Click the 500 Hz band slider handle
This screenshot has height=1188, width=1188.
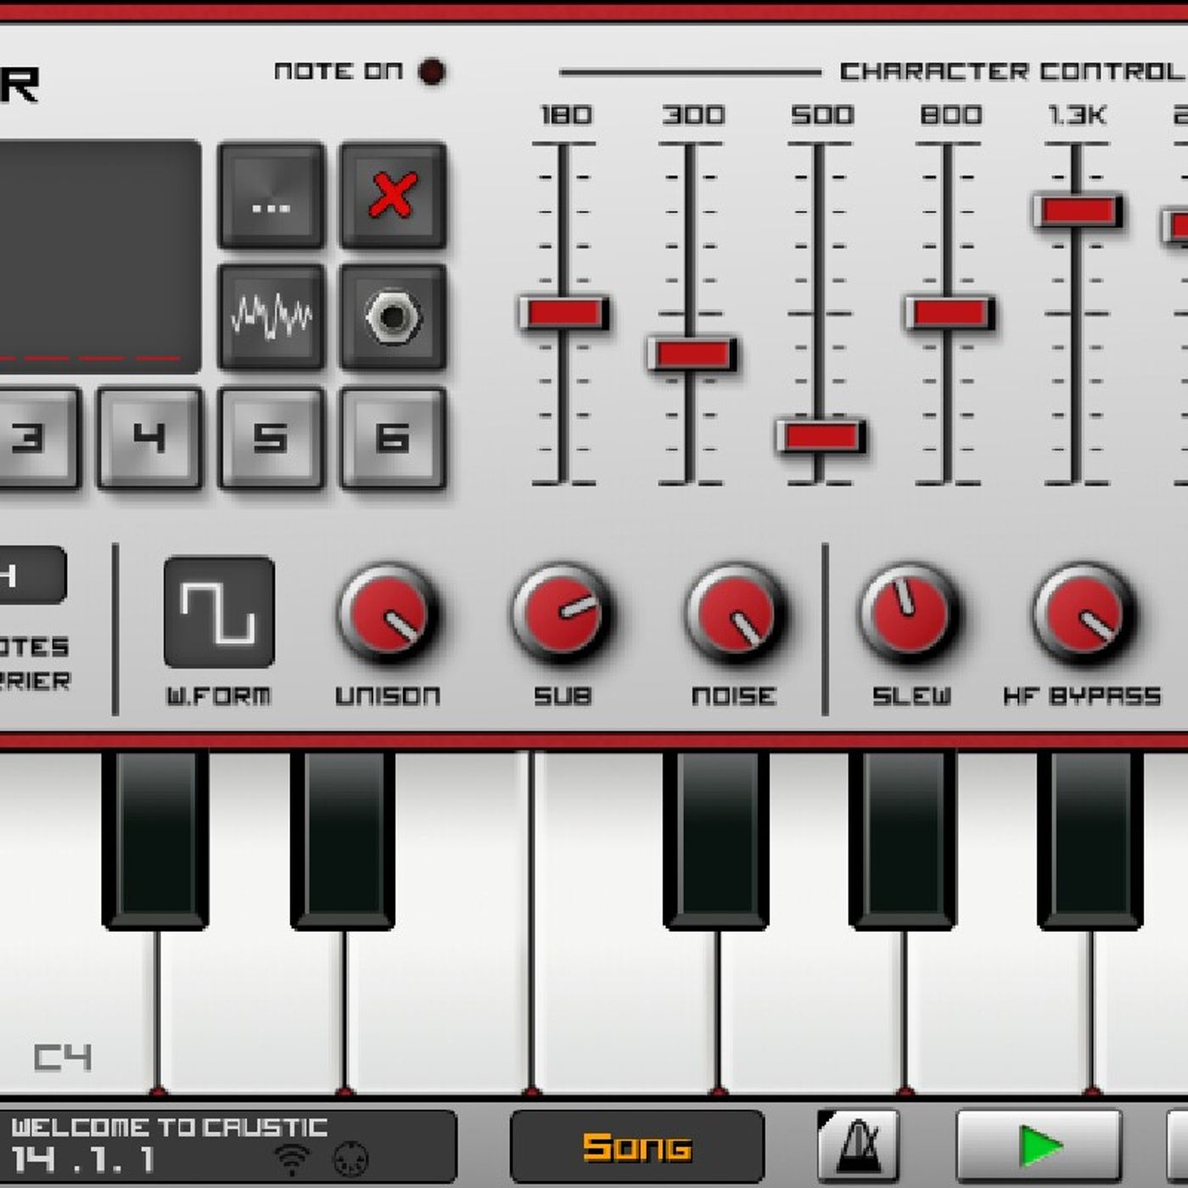coord(821,437)
